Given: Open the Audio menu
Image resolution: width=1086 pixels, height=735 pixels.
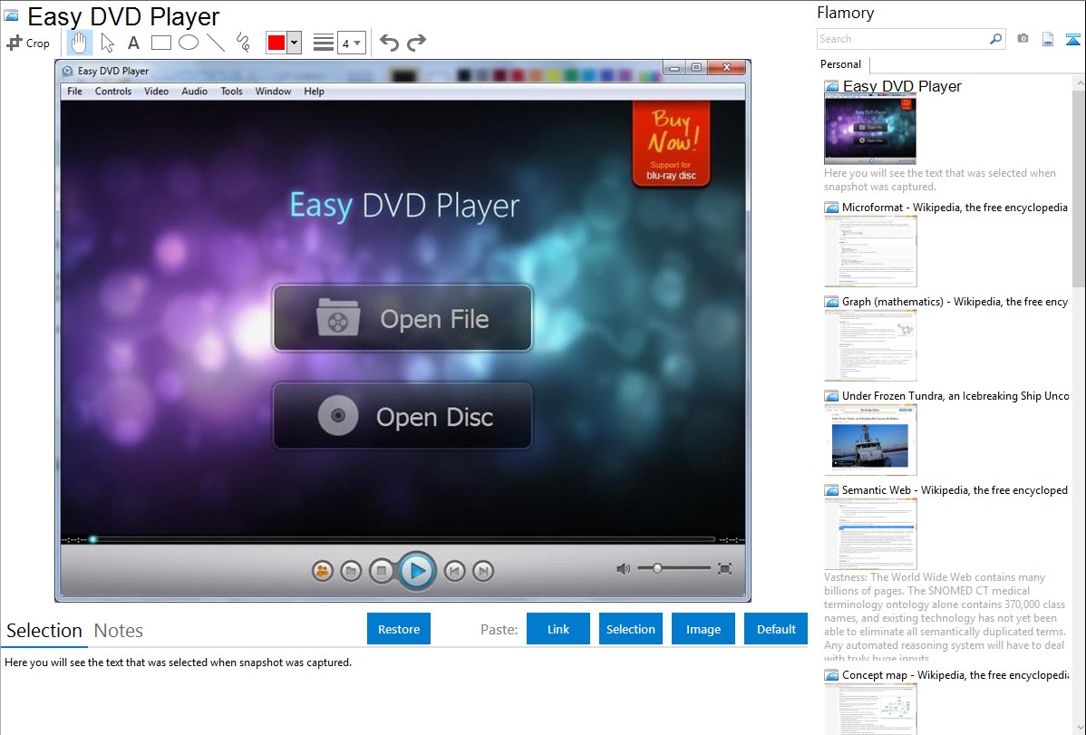Looking at the screenshot, I should pyautogui.click(x=195, y=92).
